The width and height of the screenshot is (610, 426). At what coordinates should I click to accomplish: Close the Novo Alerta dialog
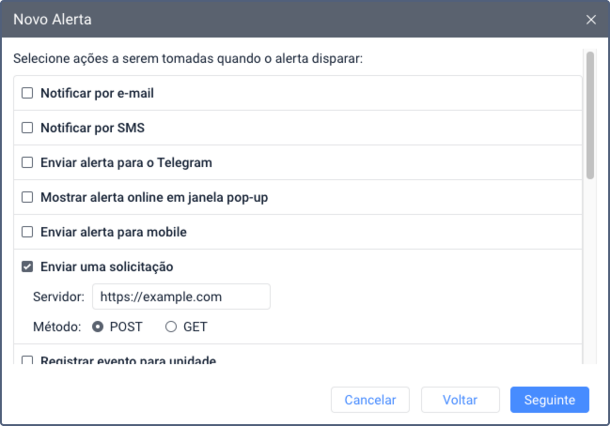(591, 19)
